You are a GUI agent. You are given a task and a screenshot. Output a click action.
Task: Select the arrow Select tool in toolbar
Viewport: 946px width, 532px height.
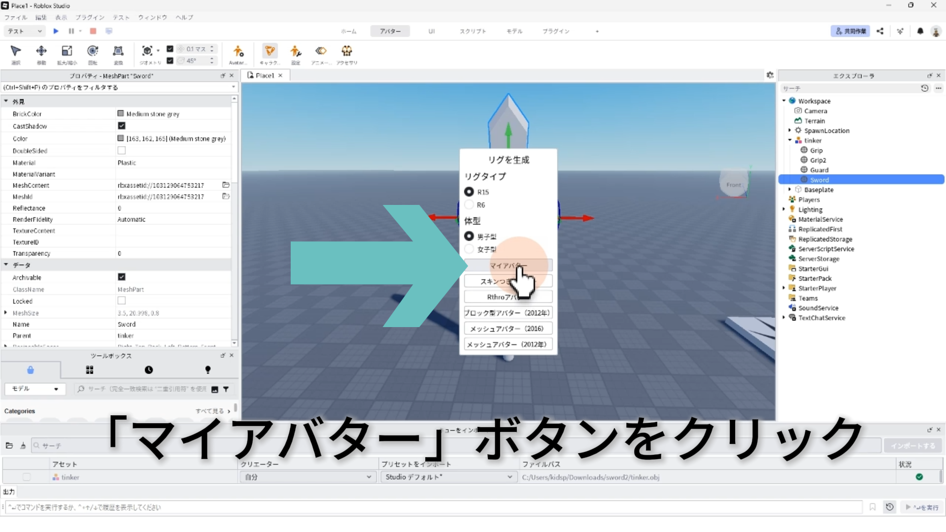coord(16,51)
